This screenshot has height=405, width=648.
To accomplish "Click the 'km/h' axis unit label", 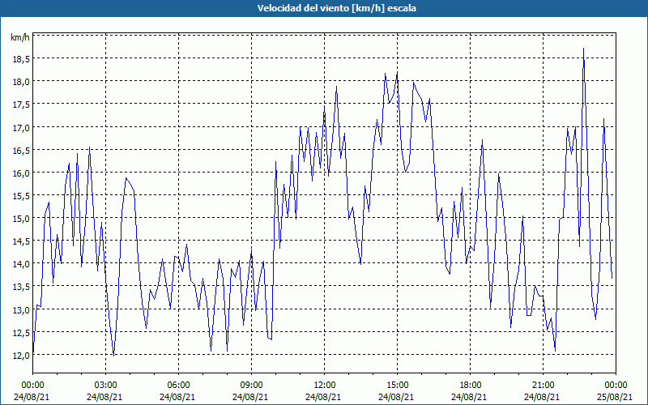I will point(20,37).
